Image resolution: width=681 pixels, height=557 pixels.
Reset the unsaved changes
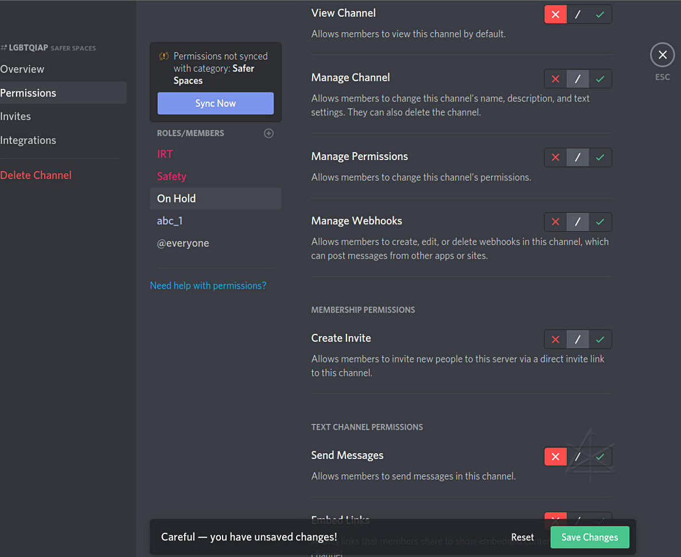[x=522, y=537]
